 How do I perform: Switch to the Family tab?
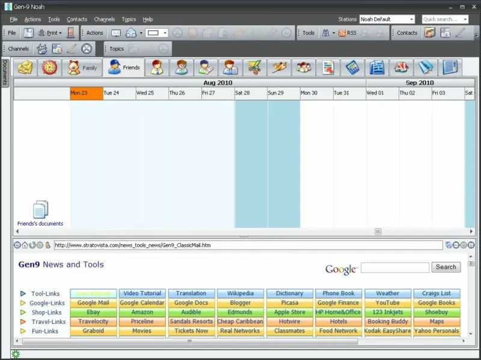82,68
